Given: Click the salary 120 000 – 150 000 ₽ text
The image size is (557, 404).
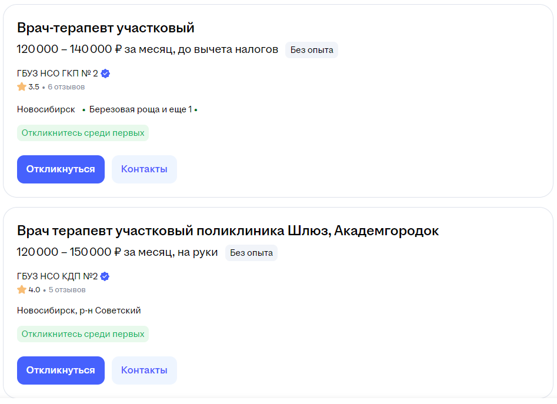Looking at the screenshot, I should pyautogui.click(x=69, y=252).
